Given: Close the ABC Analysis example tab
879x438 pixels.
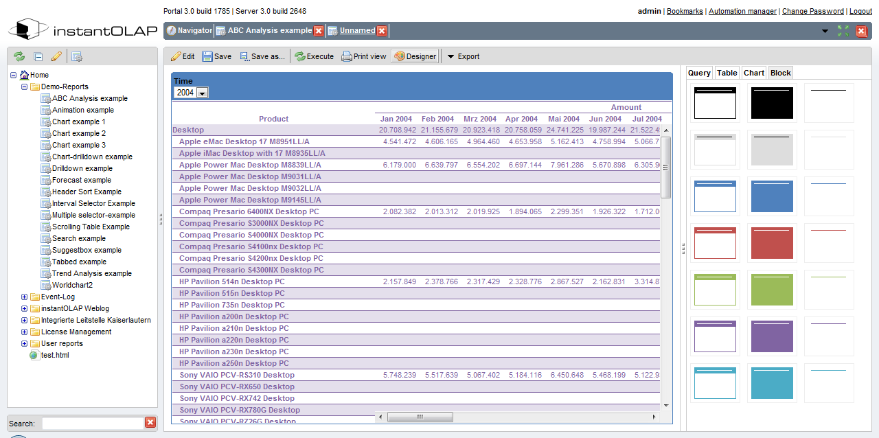Looking at the screenshot, I should pyautogui.click(x=319, y=31).
